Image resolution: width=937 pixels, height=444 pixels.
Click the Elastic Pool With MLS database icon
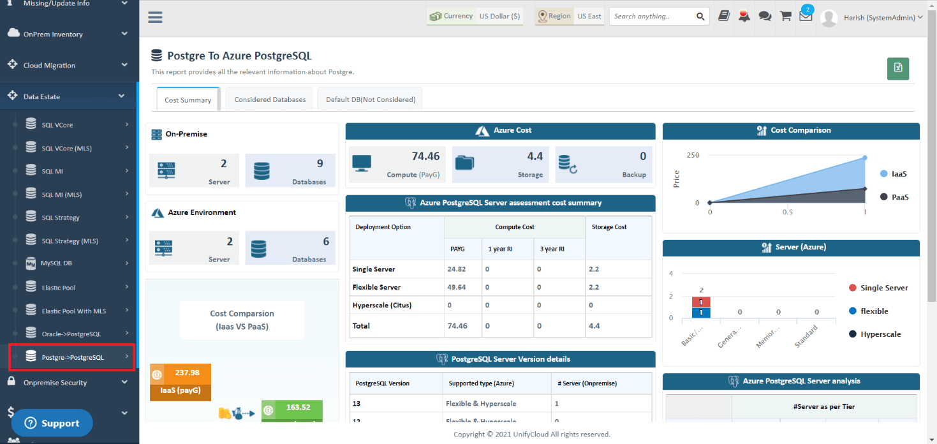point(31,310)
